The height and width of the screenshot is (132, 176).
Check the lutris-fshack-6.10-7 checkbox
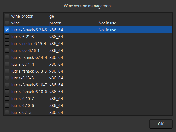7,85
